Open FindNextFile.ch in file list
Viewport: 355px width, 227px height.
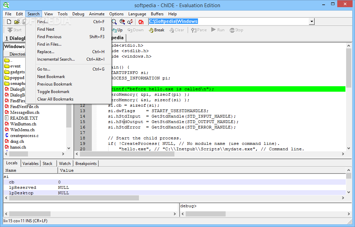click(x=22, y=106)
